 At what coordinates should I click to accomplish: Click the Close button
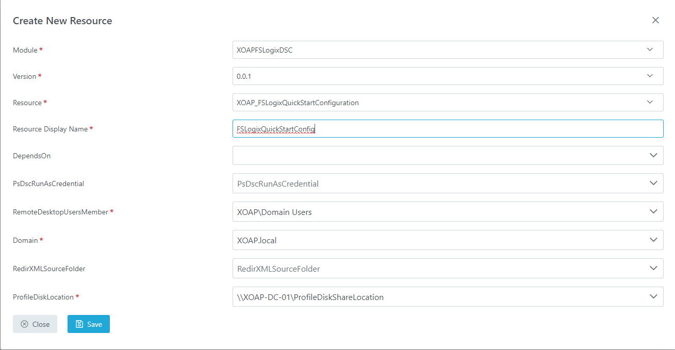(x=35, y=324)
